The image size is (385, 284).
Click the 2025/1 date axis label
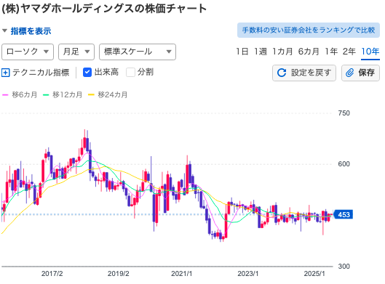click(314, 274)
